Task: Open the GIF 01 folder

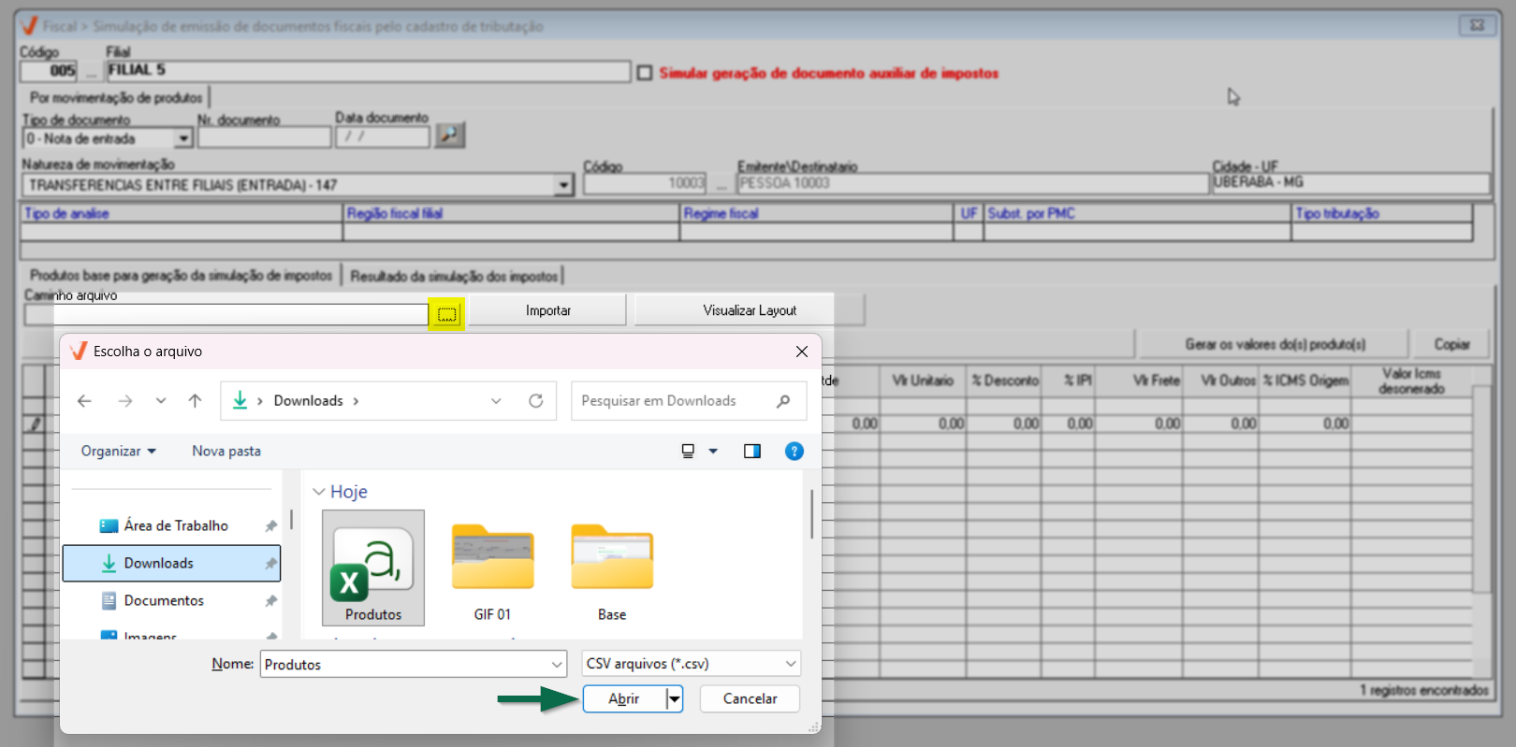Action: [x=492, y=567]
